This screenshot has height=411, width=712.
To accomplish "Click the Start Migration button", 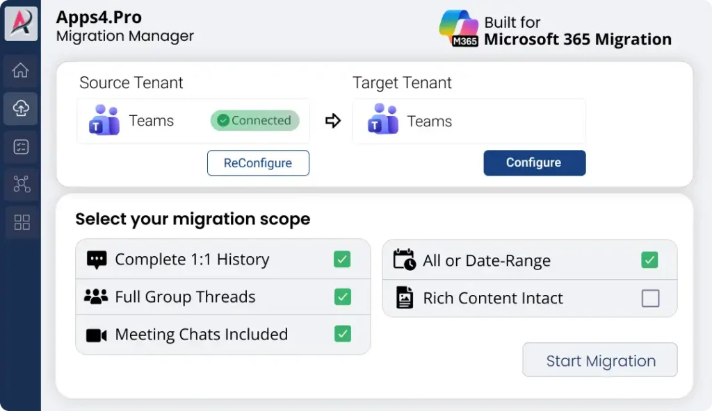I will [600, 360].
